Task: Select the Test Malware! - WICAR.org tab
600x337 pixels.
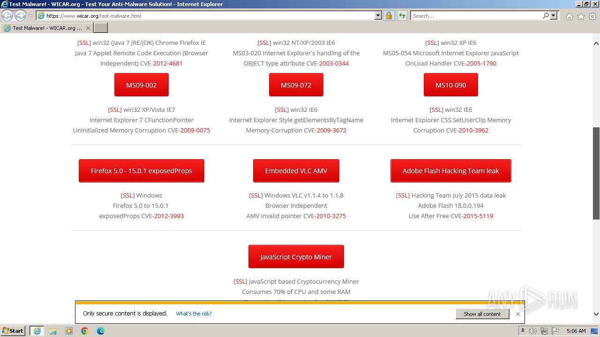Action: tap(47, 28)
